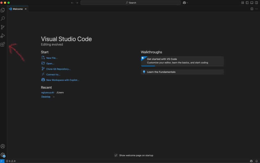Open recent folder Desktop
Screen dimensions: 260x163
pyautogui.click(x=46, y=97)
